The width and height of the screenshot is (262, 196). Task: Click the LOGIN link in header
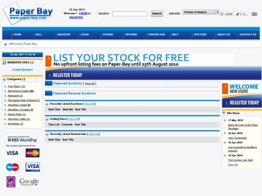click(x=83, y=13)
